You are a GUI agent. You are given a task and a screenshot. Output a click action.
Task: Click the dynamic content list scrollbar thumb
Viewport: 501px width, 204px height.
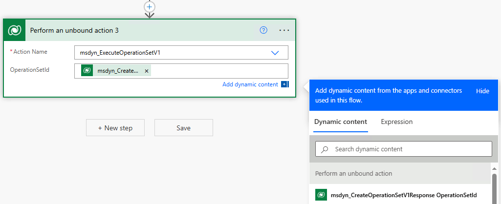click(x=495, y=188)
